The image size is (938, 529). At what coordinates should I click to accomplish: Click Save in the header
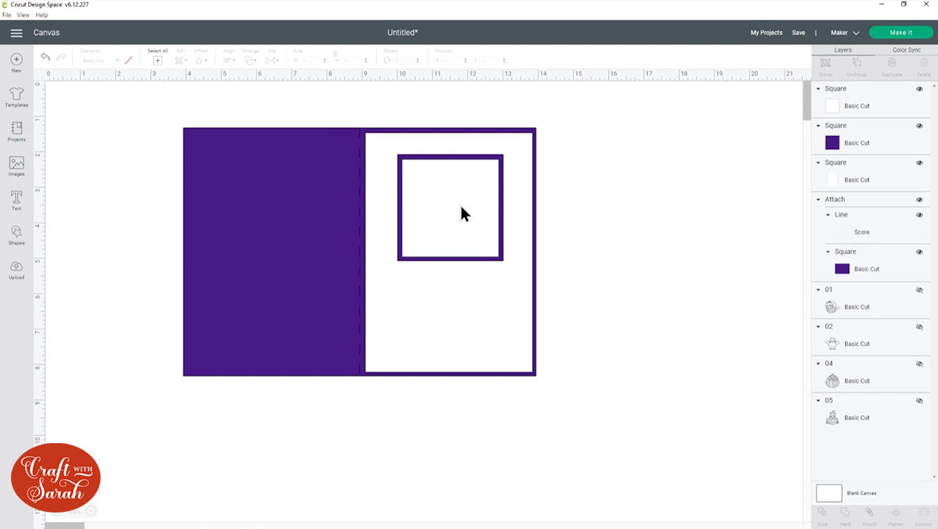(x=798, y=33)
